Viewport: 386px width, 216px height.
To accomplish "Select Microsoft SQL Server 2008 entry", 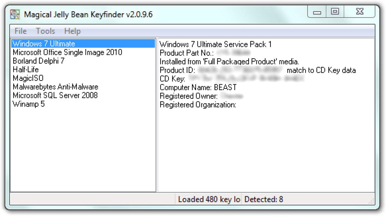I will click(x=55, y=95).
